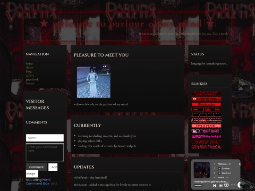Open the album cover art in player

pos(202,170)
